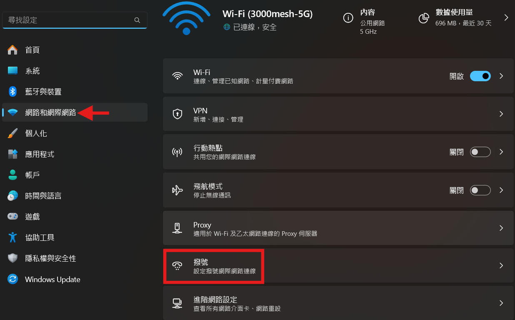
Task: Open the 進階網路設定 entry
Action: coord(338,303)
